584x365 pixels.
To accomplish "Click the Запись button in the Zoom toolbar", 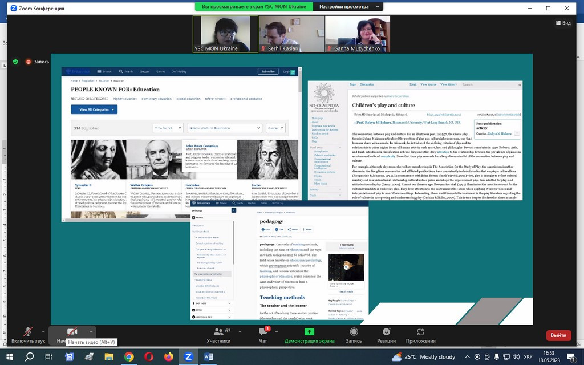I will 354,335.
